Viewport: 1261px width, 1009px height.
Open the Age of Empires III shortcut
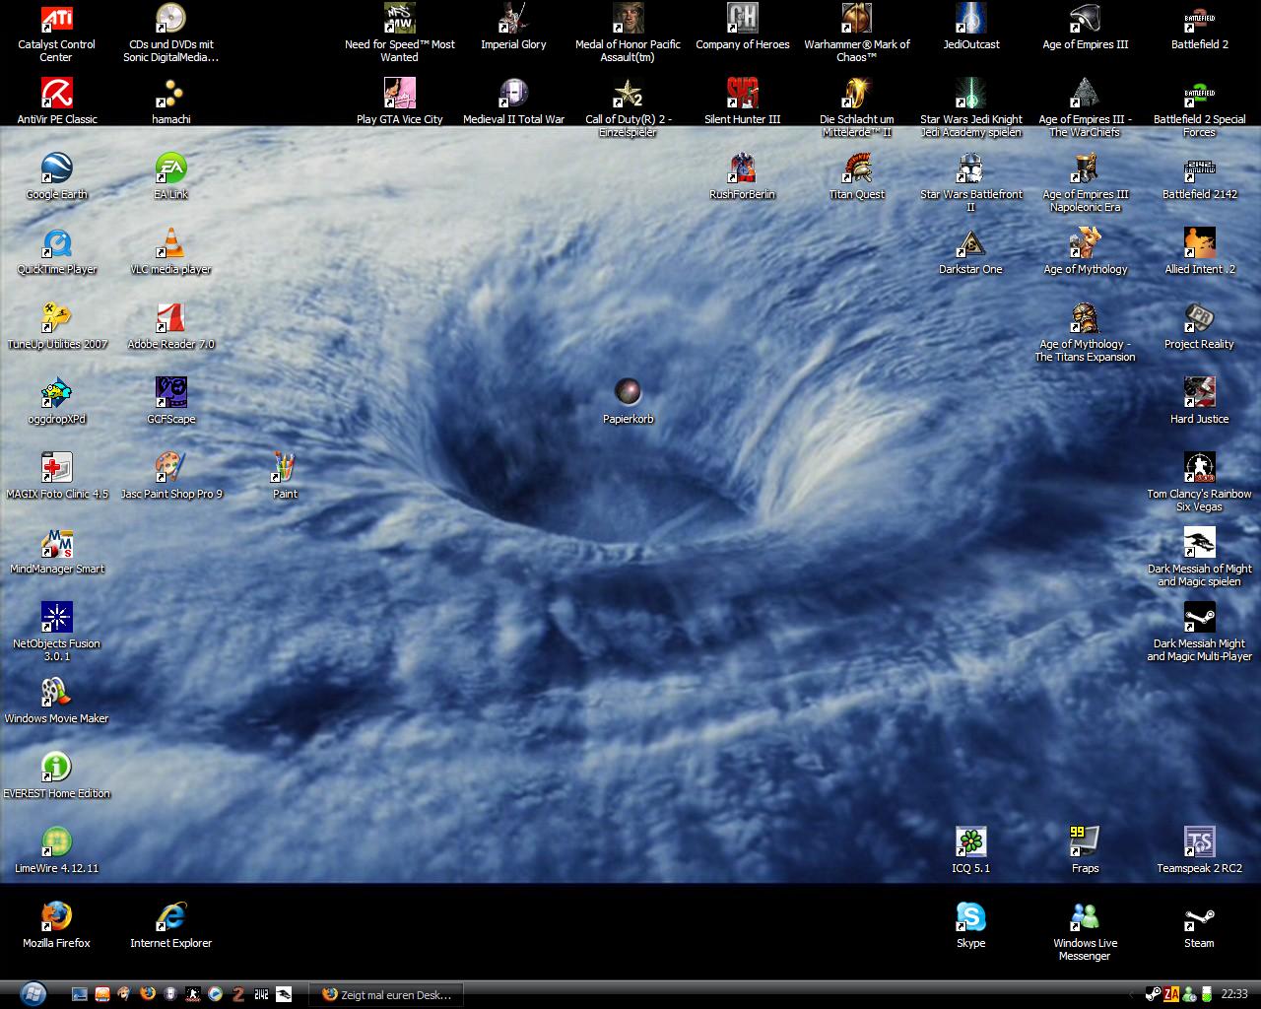pyautogui.click(x=1085, y=19)
